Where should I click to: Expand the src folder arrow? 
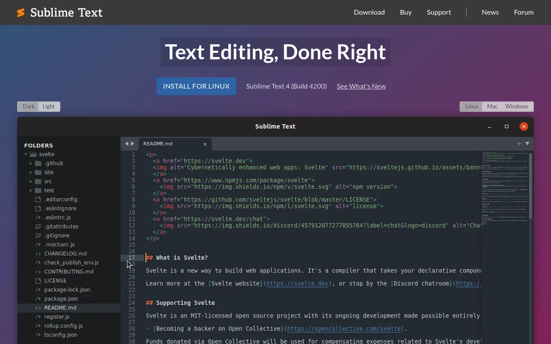[x=31, y=181]
